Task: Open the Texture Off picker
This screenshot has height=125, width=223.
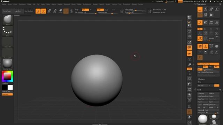Action: pyautogui.click(x=8, y=53)
